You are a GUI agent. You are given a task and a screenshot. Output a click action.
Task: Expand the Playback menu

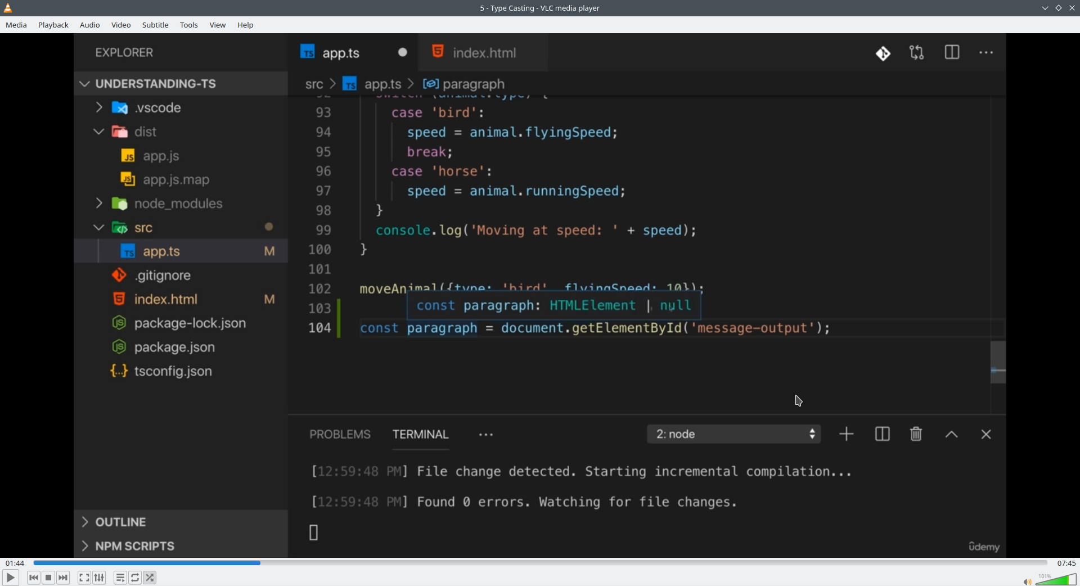[x=53, y=25]
